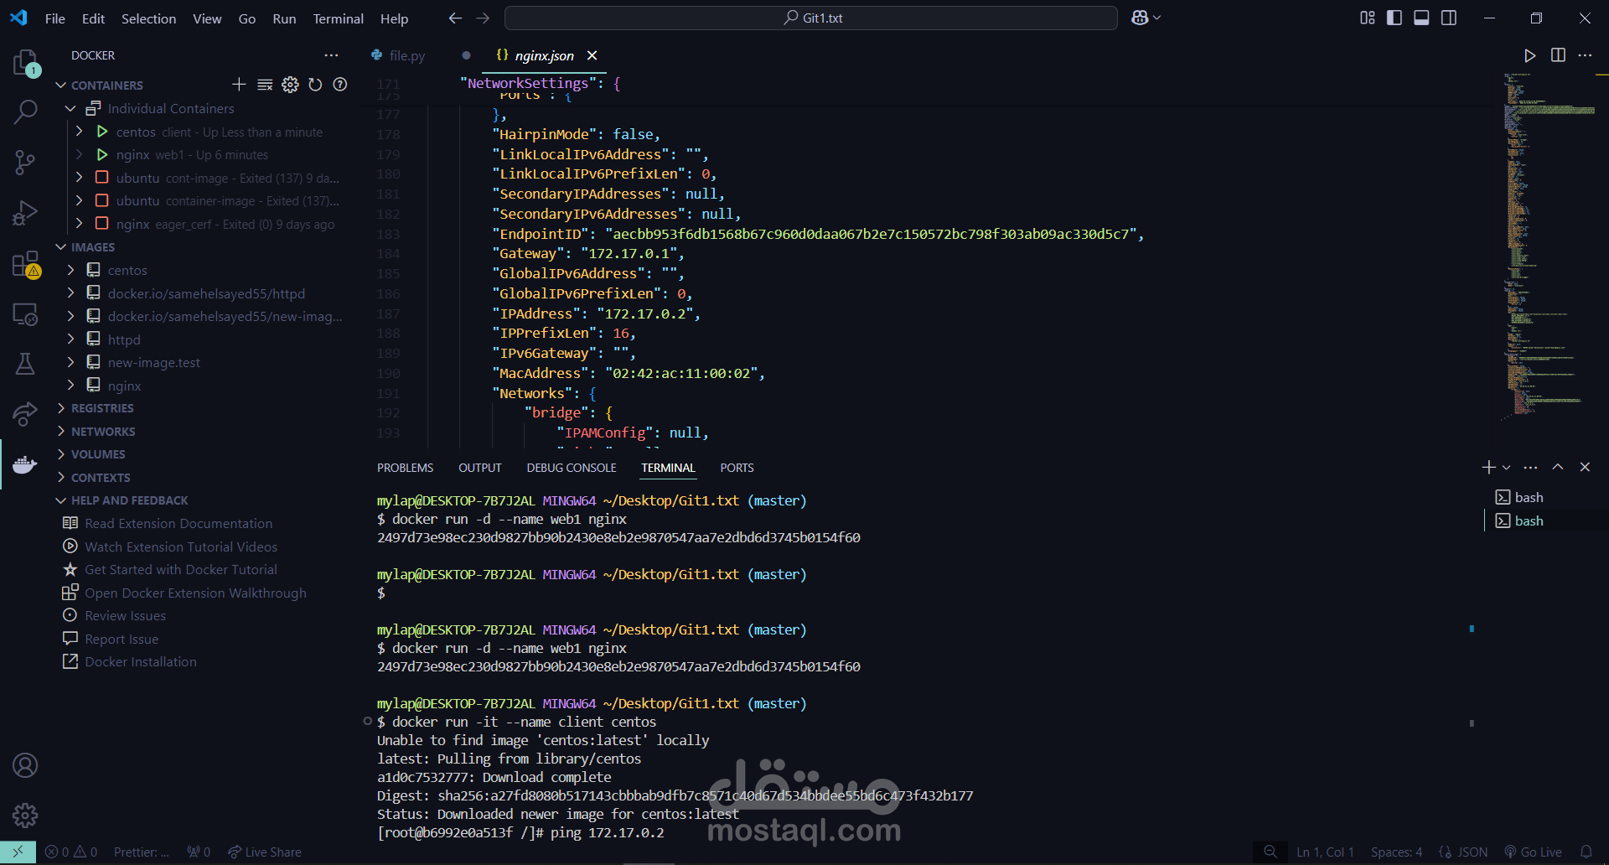Screen dimensions: 1609x865
Task: Go forward with navigation arrow
Action: tap(483, 18)
